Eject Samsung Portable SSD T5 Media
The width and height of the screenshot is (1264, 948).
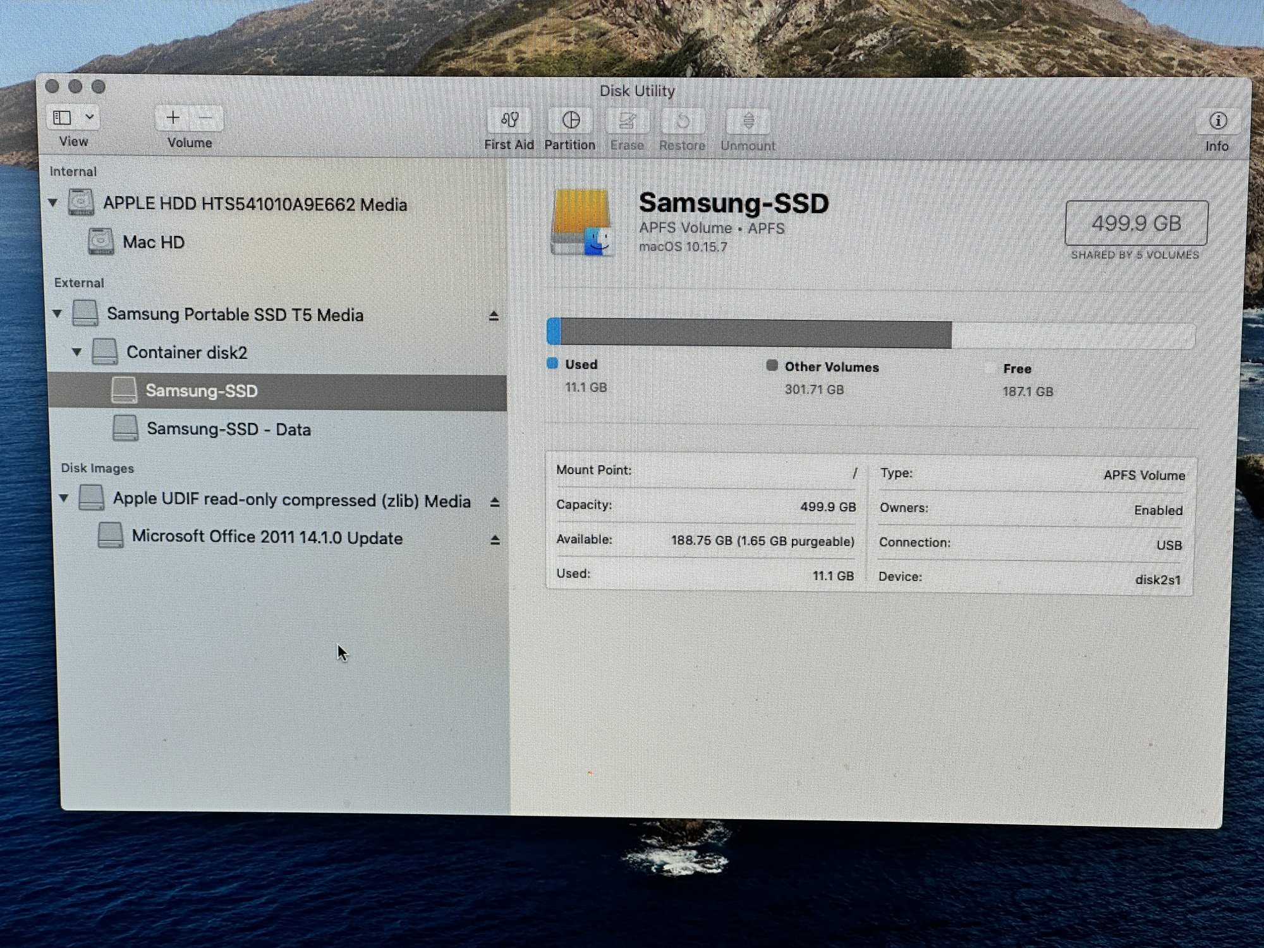(x=494, y=315)
